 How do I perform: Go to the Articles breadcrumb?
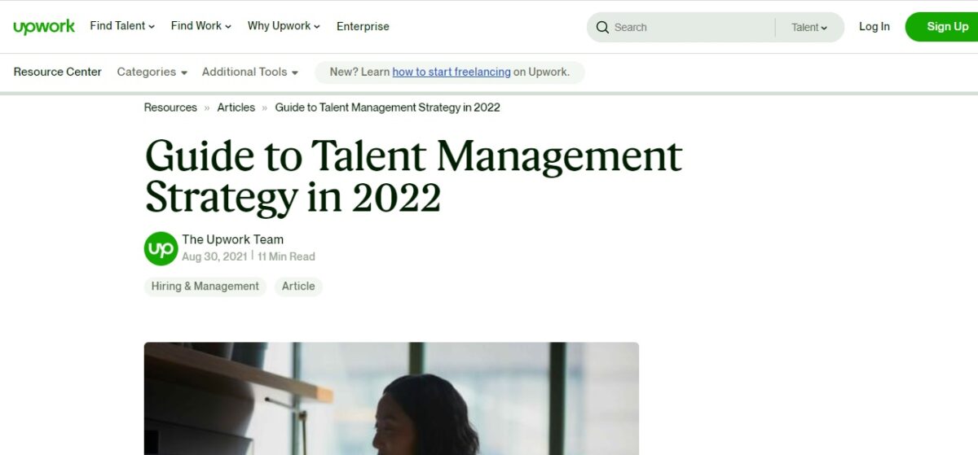pos(236,107)
